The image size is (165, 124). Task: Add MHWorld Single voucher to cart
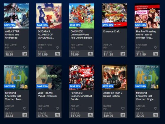pos(156,115)
